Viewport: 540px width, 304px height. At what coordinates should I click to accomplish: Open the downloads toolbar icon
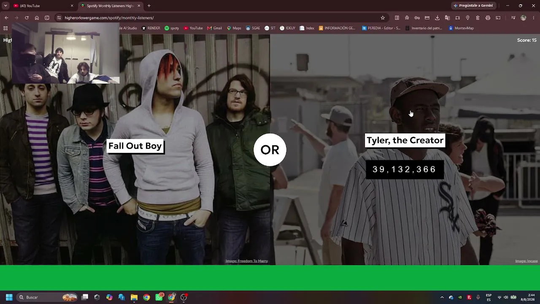coord(437,18)
